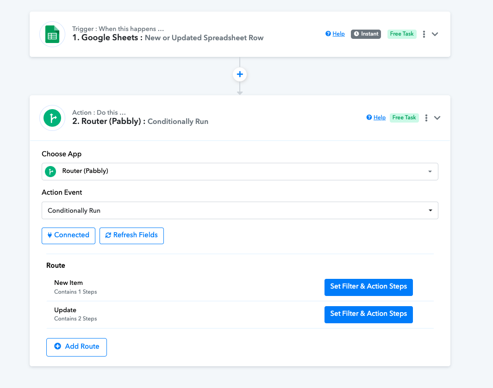Click the Router (Pabbly) step icon
Viewport: 493px width, 388px height.
point(52,118)
